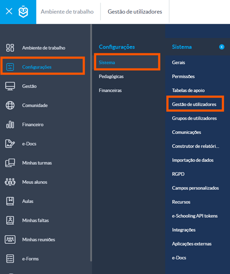Open the Configurações sliders icon
The width and height of the screenshot is (230, 274).
click(x=10, y=67)
